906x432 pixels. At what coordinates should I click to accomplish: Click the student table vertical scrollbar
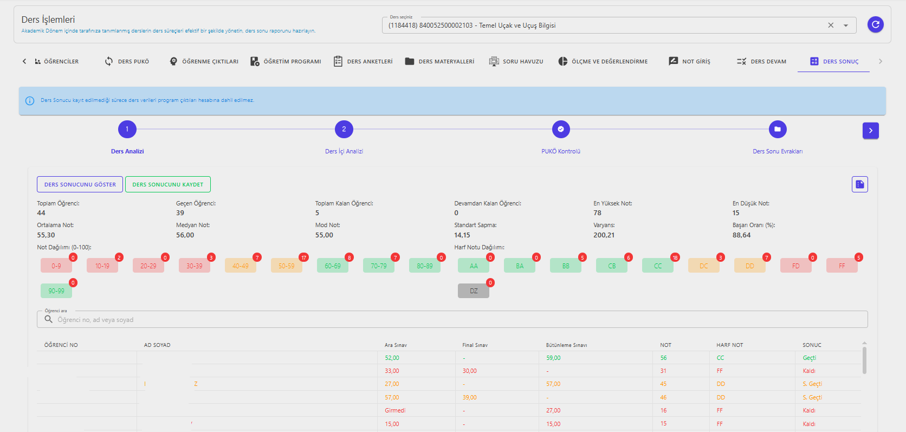[x=864, y=360]
